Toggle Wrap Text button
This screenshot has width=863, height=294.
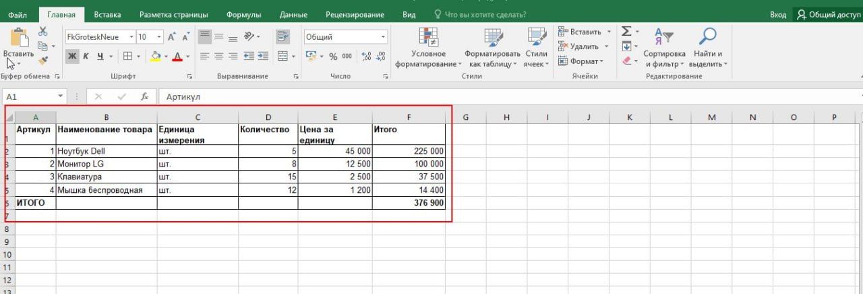282,36
